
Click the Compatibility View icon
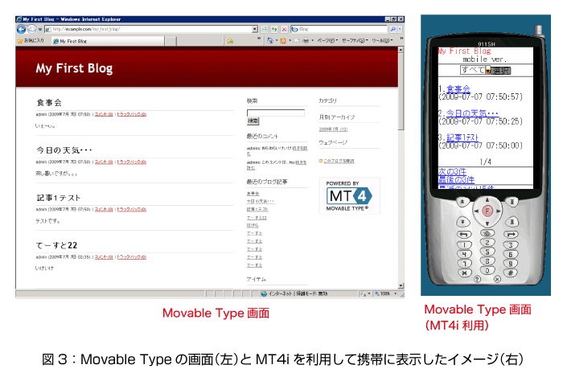(265, 30)
